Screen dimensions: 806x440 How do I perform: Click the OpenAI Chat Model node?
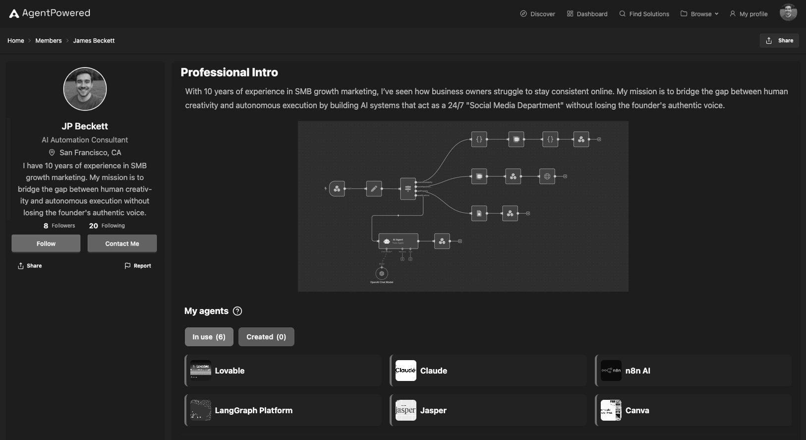[x=382, y=273]
